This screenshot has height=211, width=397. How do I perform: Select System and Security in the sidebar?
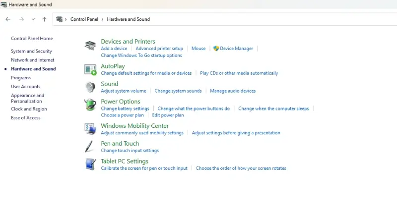(x=31, y=51)
